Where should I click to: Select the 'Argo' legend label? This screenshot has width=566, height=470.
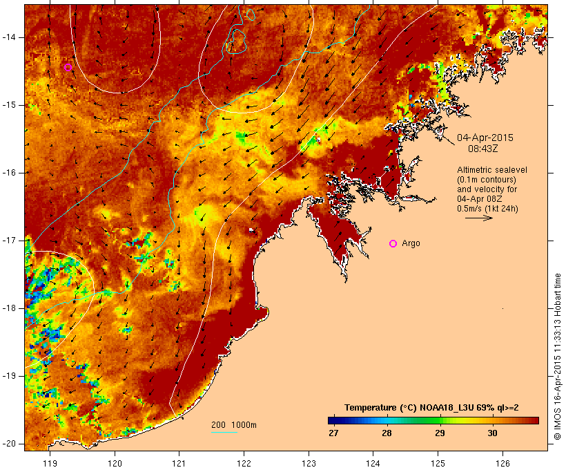click(411, 243)
